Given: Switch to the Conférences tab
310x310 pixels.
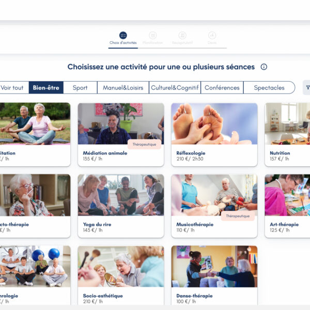Looking at the screenshot, I should pos(222,87).
